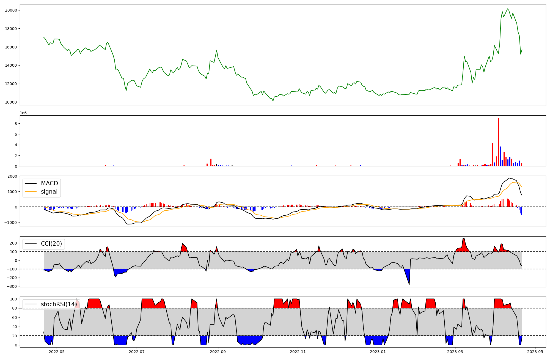Click the 2023-01 x-axis tick label
Screen dimensions: 550x358
coord(378,352)
